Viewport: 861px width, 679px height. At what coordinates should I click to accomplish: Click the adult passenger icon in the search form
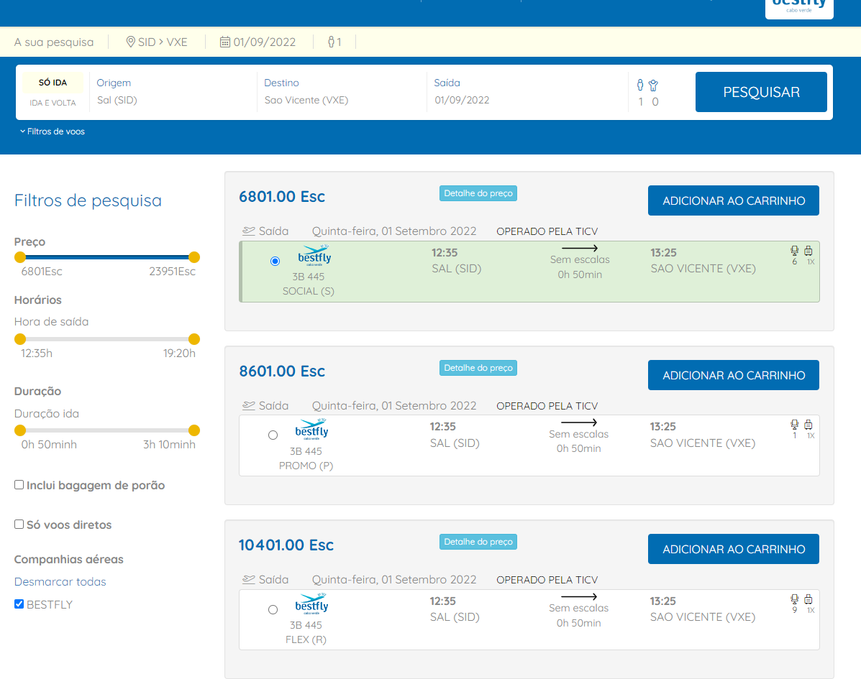coord(640,85)
